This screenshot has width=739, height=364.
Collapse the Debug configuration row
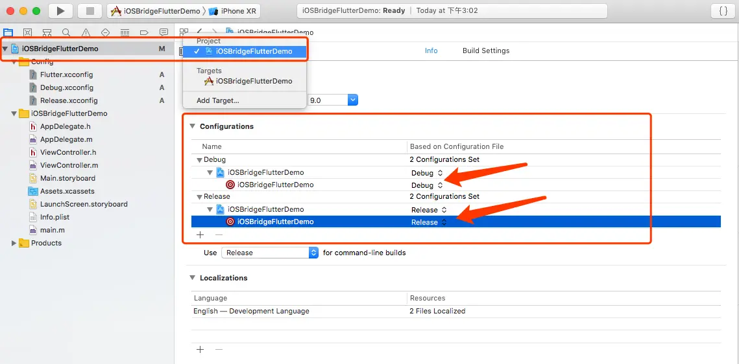coord(199,160)
